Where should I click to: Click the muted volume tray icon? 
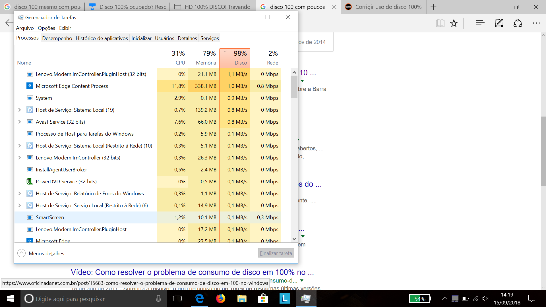tap(485, 298)
